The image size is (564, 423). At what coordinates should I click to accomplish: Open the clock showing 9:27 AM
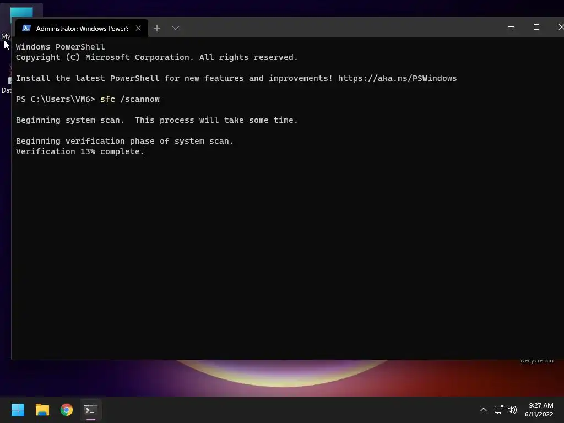click(x=539, y=410)
